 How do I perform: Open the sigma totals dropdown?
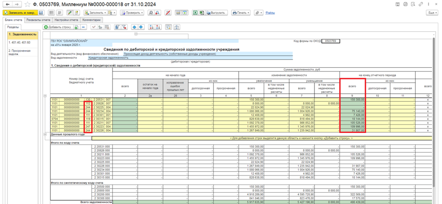(x=113, y=13)
